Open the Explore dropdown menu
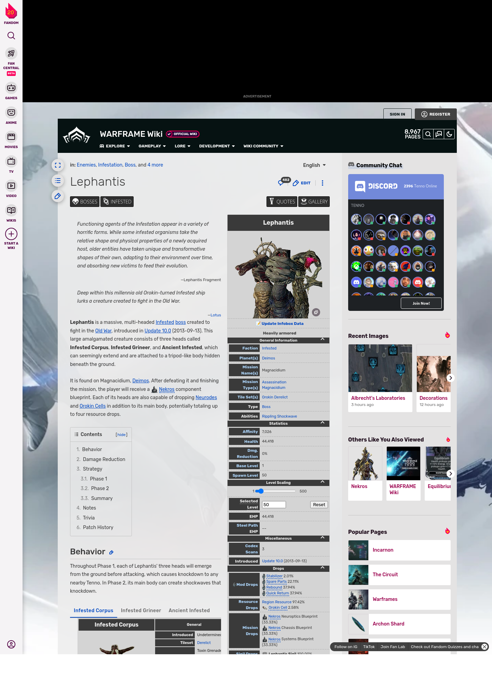The image size is (492, 684). coord(115,146)
